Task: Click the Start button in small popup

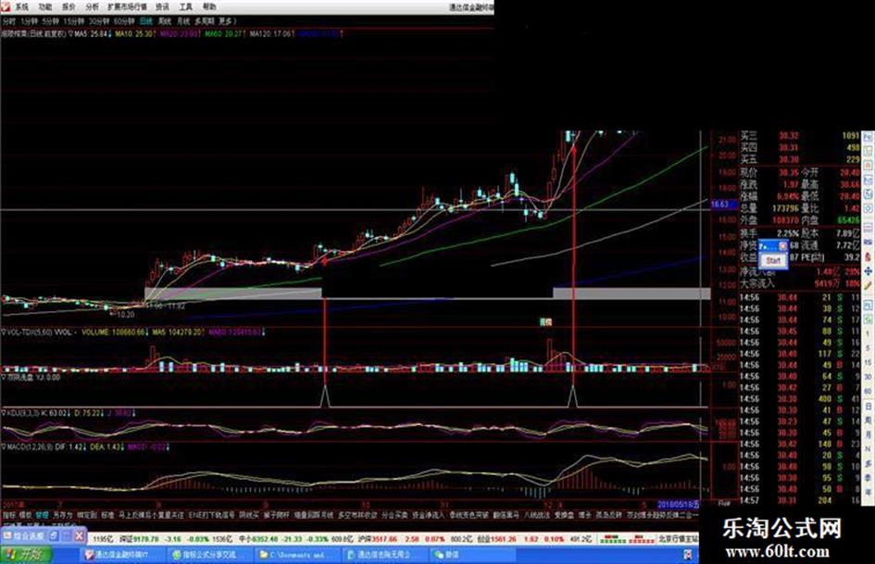Action: point(773,260)
